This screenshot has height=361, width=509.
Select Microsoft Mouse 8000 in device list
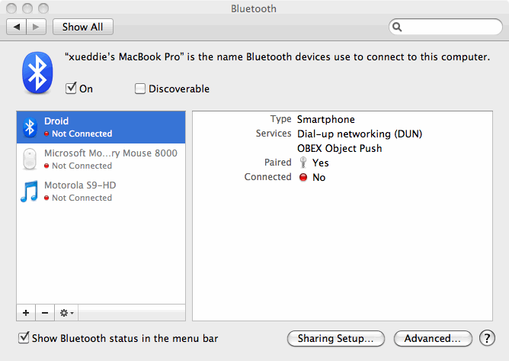point(110,159)
